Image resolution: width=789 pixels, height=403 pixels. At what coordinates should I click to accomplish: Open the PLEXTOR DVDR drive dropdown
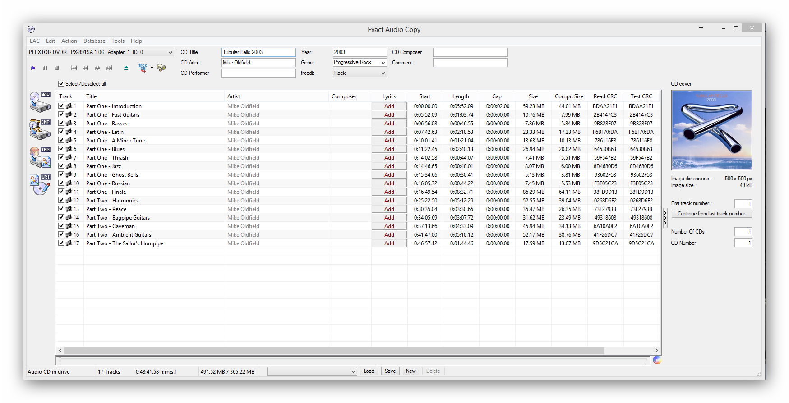coord(170,52)
